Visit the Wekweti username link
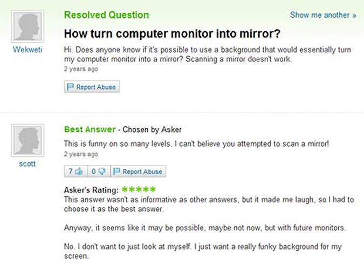Image resolution: width=364 pixels, height=268 pixels. click(x=28, y=50)
